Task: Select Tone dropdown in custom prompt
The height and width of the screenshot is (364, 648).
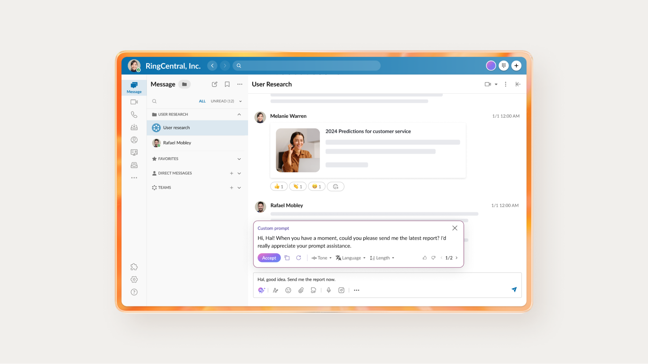Action: (321, 258)
